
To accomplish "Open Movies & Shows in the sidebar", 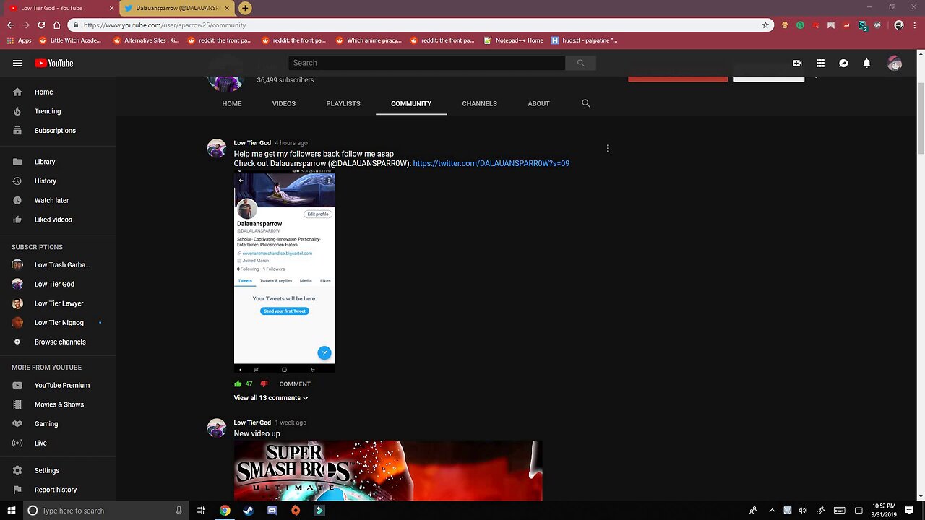I will coord(58,404).
